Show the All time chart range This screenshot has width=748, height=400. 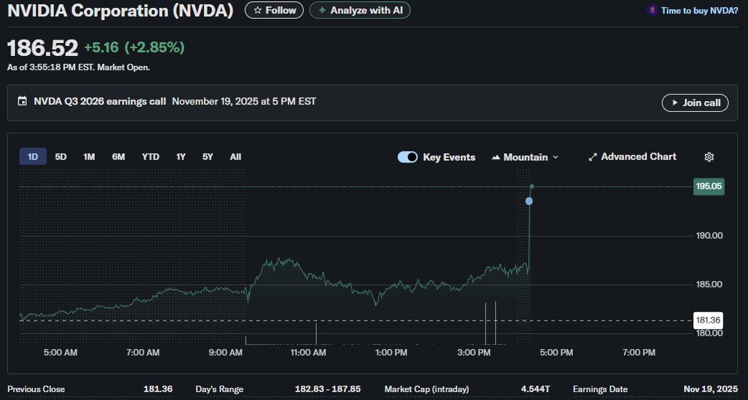coord(235,157)
